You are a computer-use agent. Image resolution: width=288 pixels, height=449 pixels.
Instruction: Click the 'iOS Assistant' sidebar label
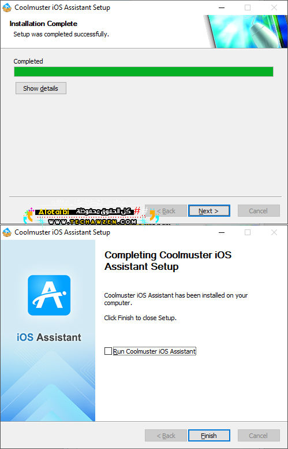pos(49,337)
